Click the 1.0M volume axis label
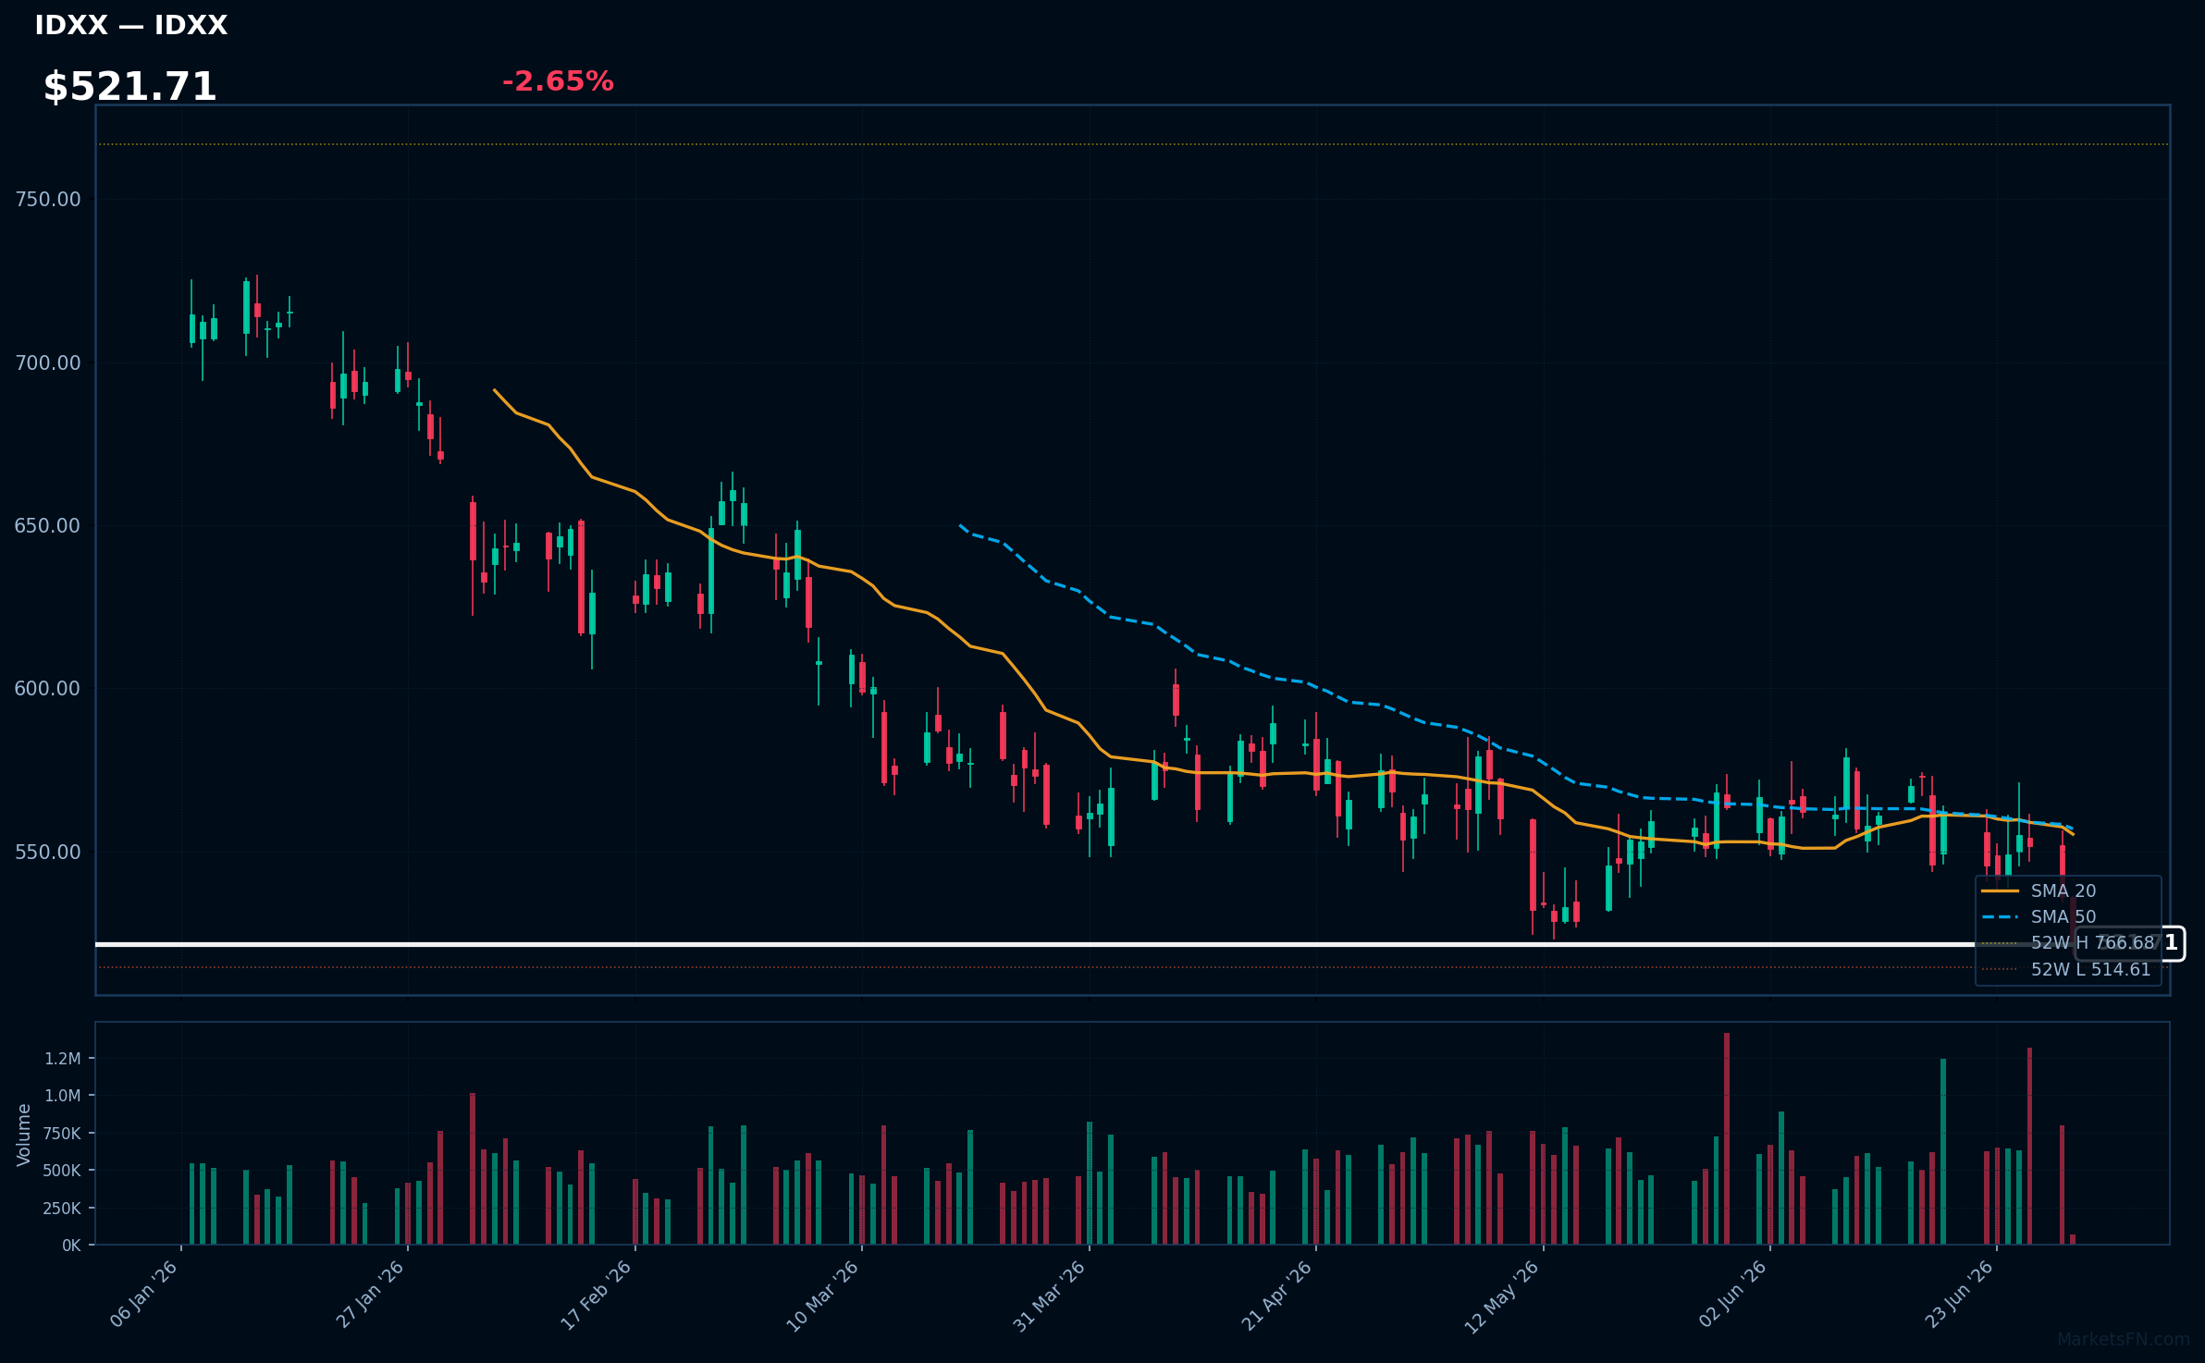This screenshot has width=2205, height=1363. [63, 1096]
